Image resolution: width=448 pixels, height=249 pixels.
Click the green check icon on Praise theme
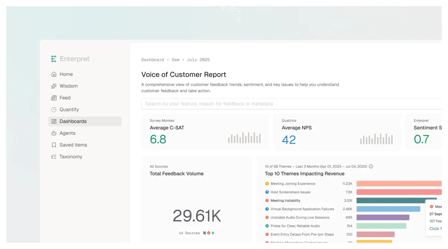(267, 226)
